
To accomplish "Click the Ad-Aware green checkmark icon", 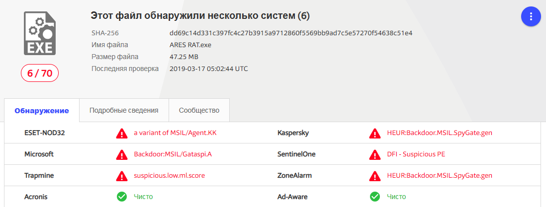I will (375, 197).
